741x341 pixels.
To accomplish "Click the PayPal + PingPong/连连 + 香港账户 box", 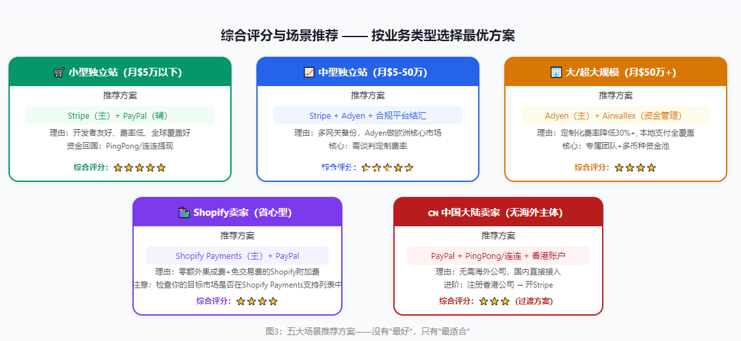I will [x=498, y=256].
